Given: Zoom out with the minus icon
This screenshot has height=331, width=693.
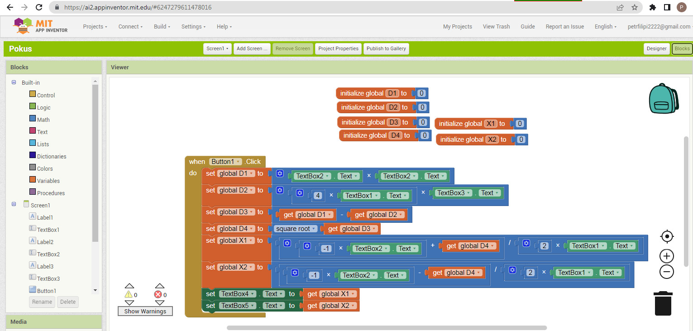Looking at the screenshot, I should pos(667,272).
